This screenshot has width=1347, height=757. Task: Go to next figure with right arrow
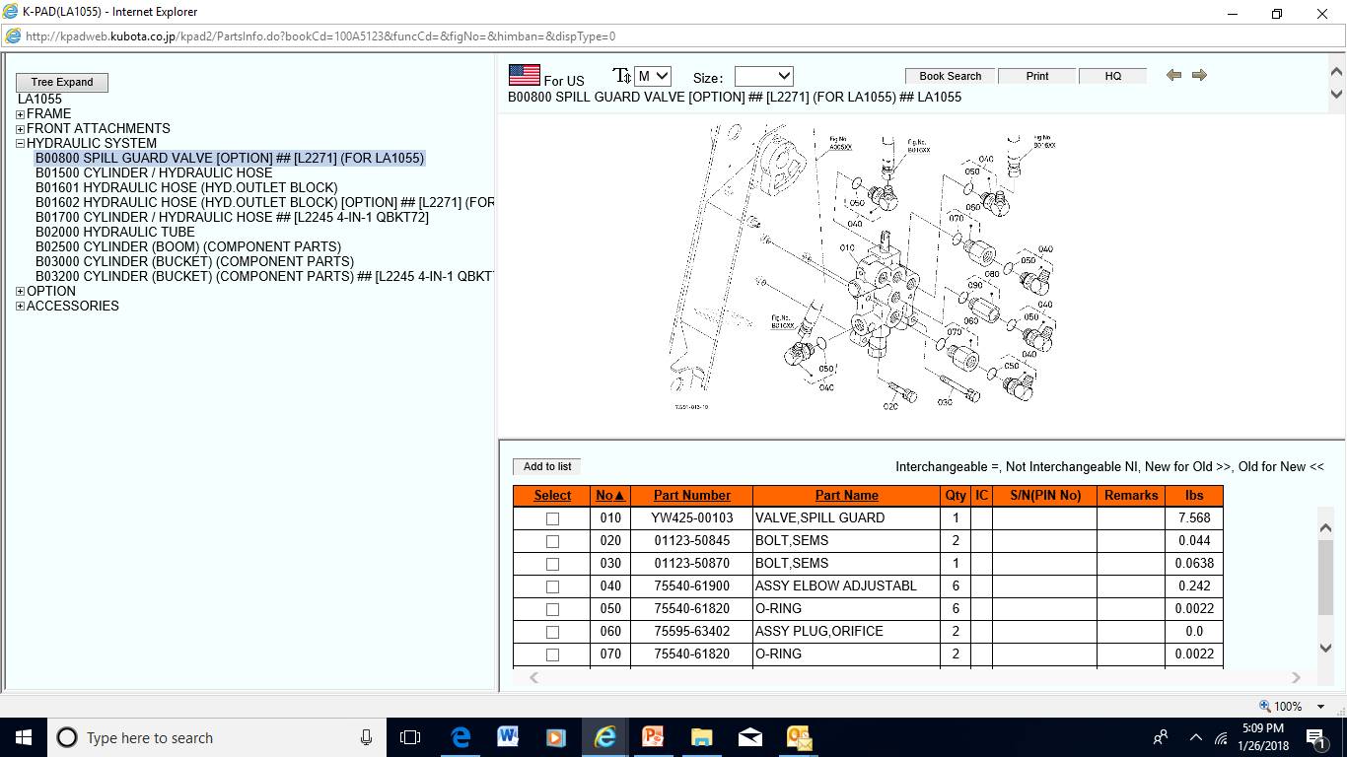(x=1199, y=75)
